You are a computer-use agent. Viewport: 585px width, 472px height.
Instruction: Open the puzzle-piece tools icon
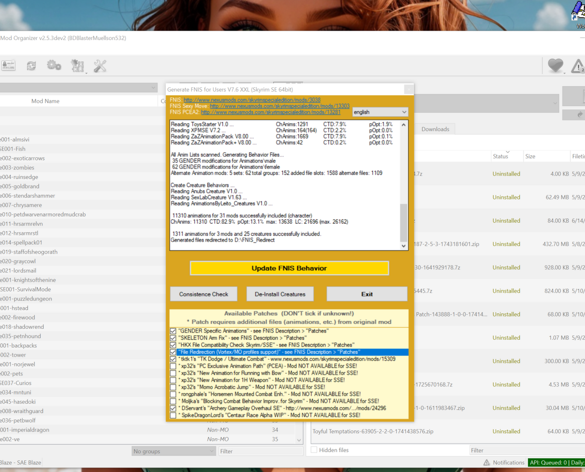77,66
